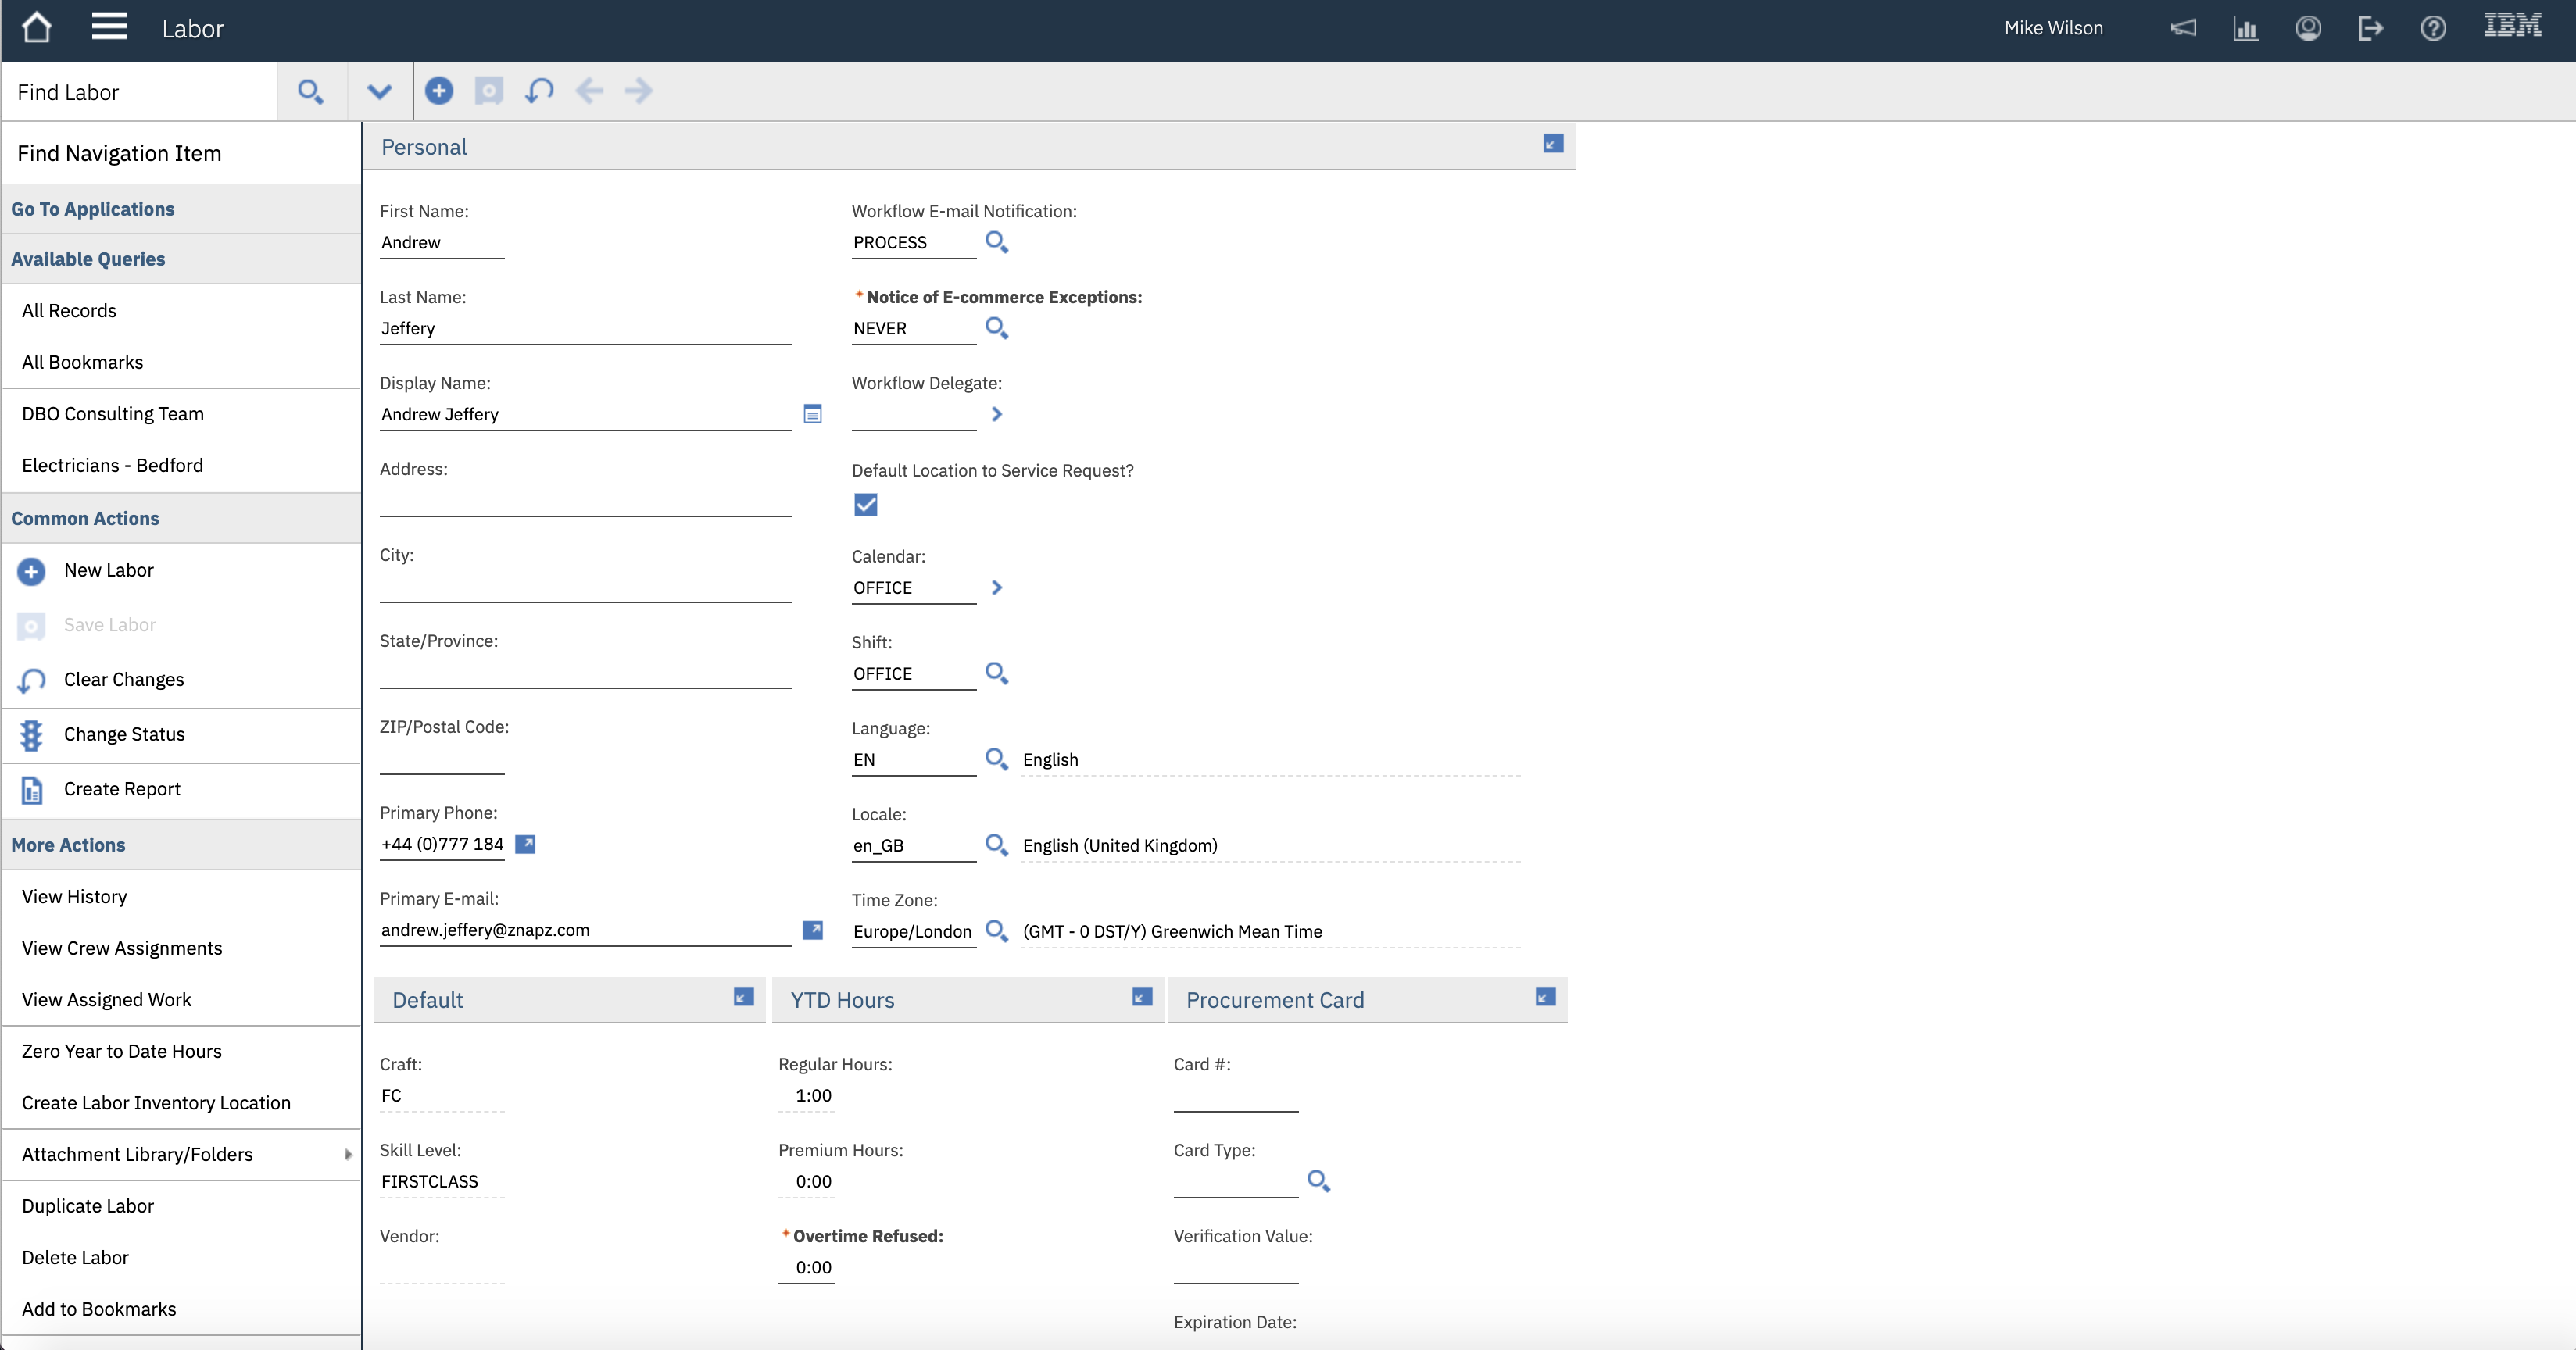Click the Sign Out icon in the header

tap(2370, 28)
